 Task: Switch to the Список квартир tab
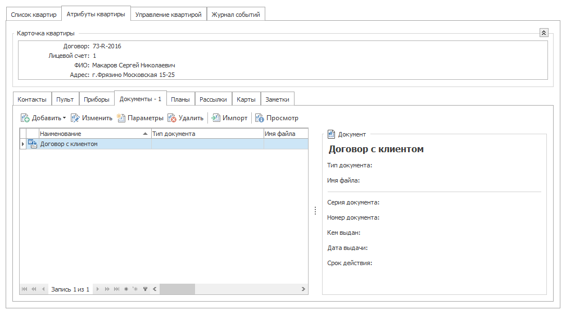34,15
